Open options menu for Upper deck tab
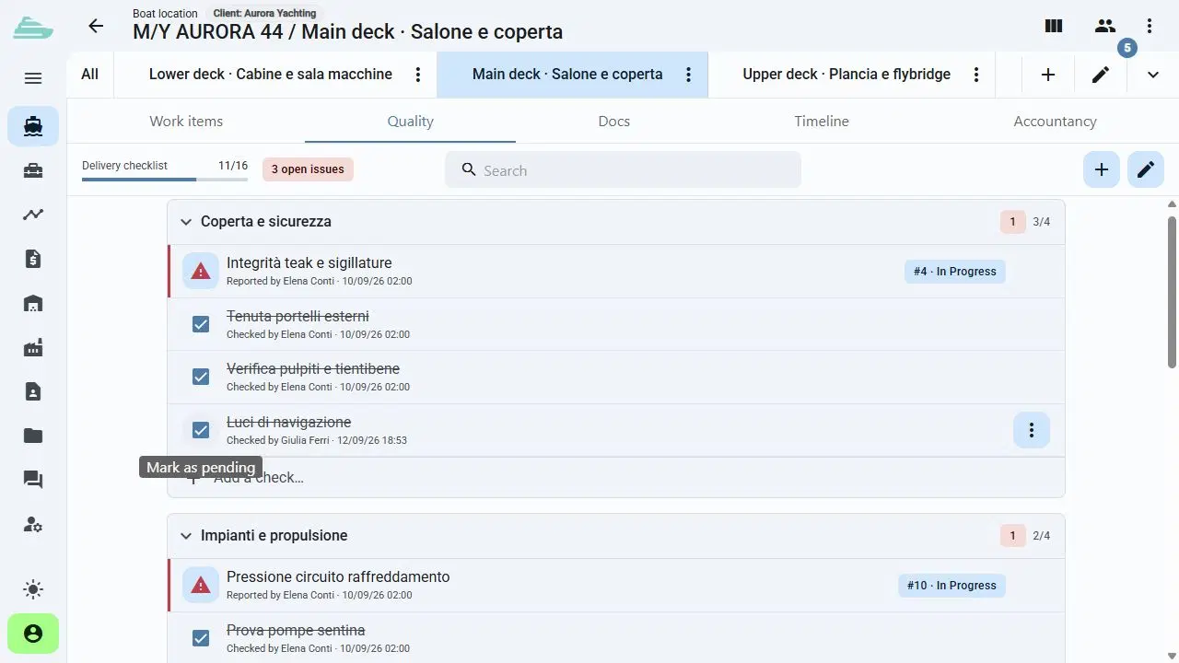The height and width of the screenshot is (663, 1179). tap(976, 75)
